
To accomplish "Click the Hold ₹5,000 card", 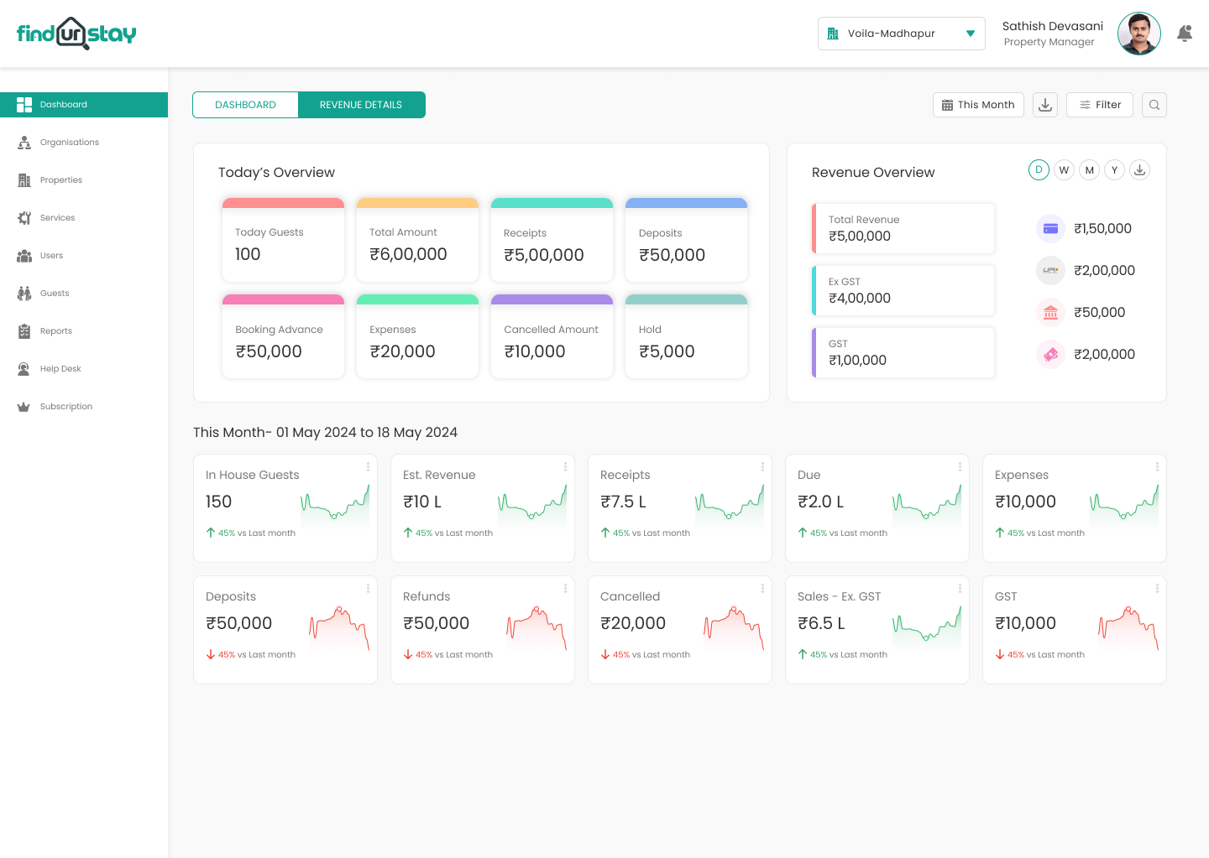I will [687, 336].
